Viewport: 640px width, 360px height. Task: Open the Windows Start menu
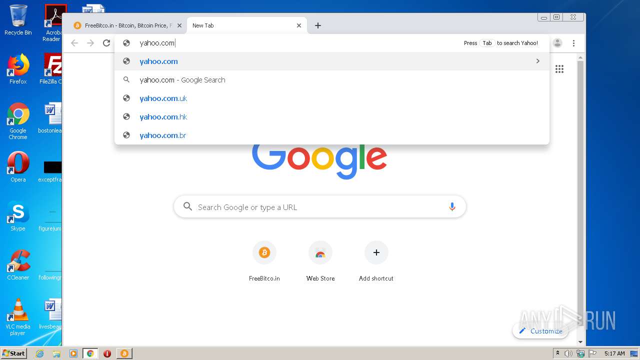point(14,353)
